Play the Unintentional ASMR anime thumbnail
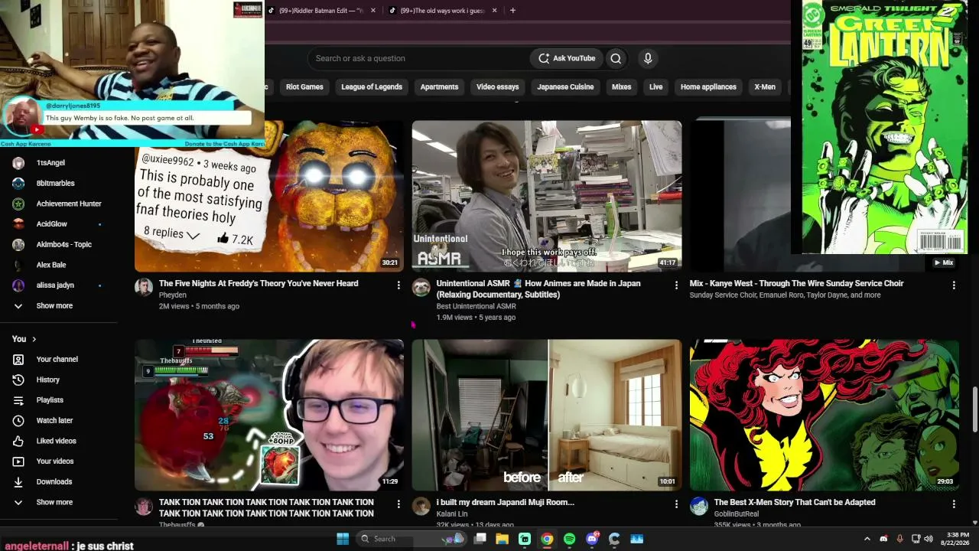Screen dimensions: 979x551 point(547,196)
